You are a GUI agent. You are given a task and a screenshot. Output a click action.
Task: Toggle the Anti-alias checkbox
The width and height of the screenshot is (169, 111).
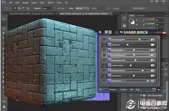[55, 8]
